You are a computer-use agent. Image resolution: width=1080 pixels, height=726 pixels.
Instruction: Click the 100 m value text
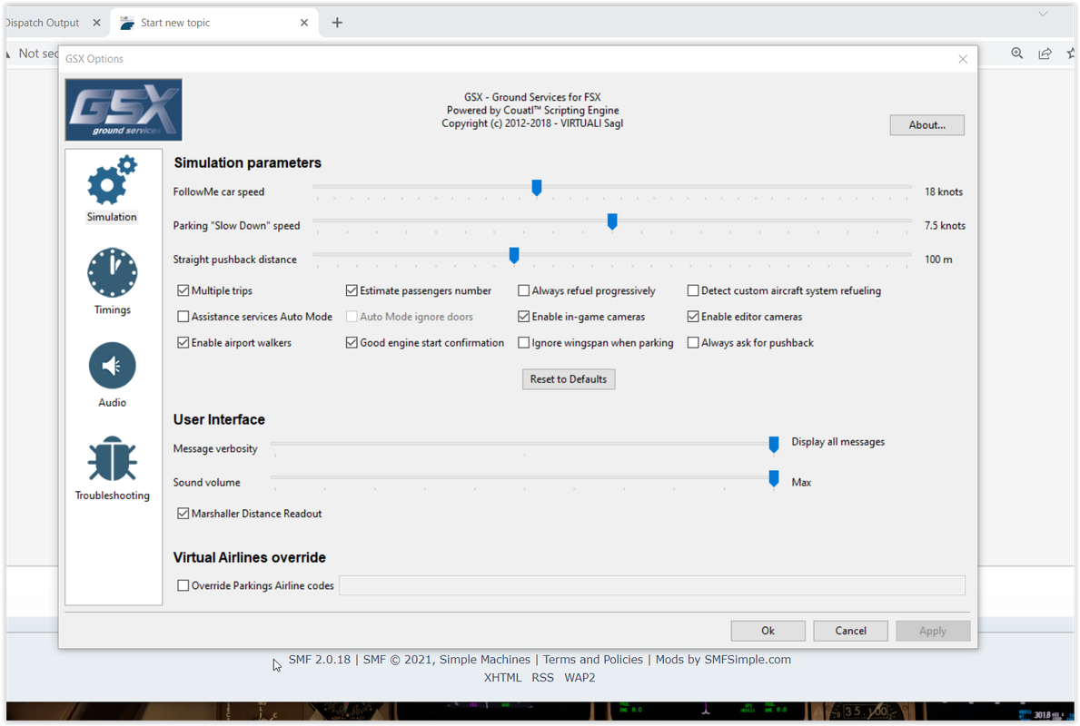pyautogui.click(x=938, y=260)
